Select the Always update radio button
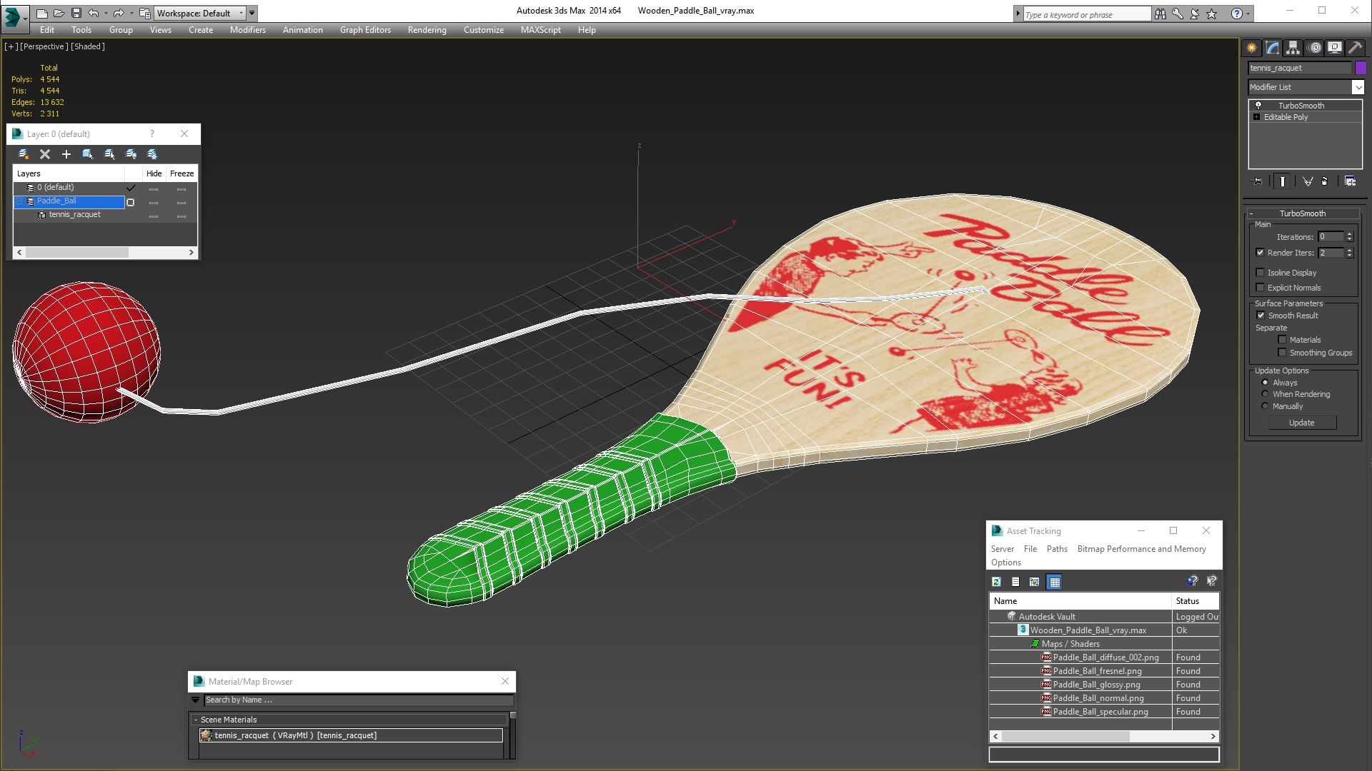Viewport: 1372px width, 771px height. point(1266,383)
